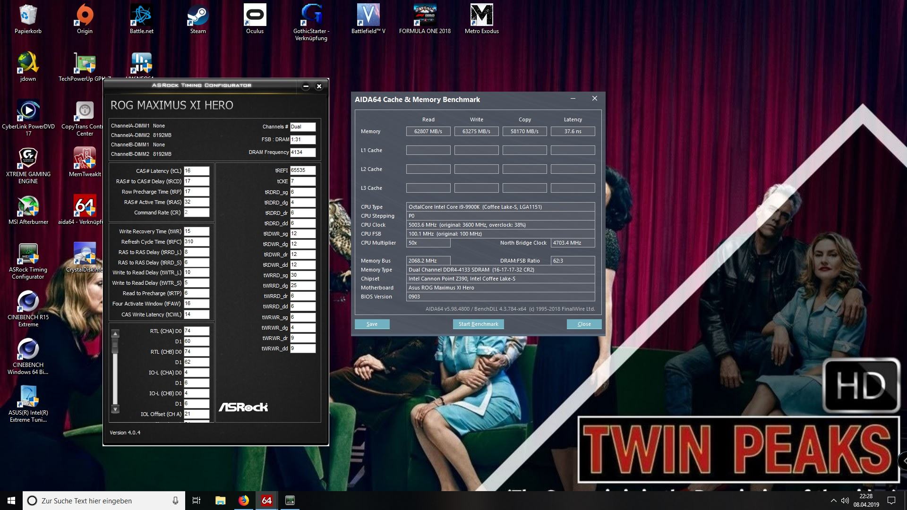Click the microphone in the search box
Viewport: 907px width, 510px height.
175,501
